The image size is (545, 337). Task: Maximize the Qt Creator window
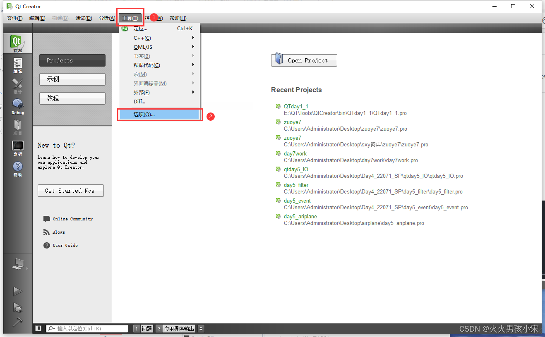513,6
